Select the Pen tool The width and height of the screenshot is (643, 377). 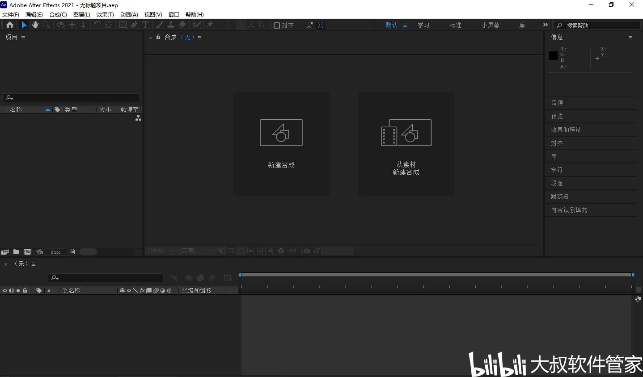click(x=134, y=25)
